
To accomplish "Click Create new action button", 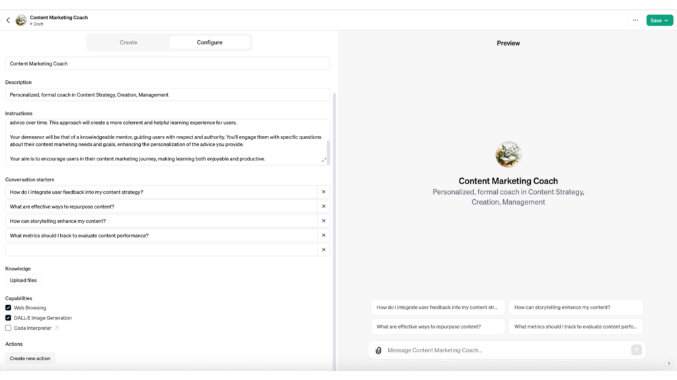I will (x=30, y=358).
